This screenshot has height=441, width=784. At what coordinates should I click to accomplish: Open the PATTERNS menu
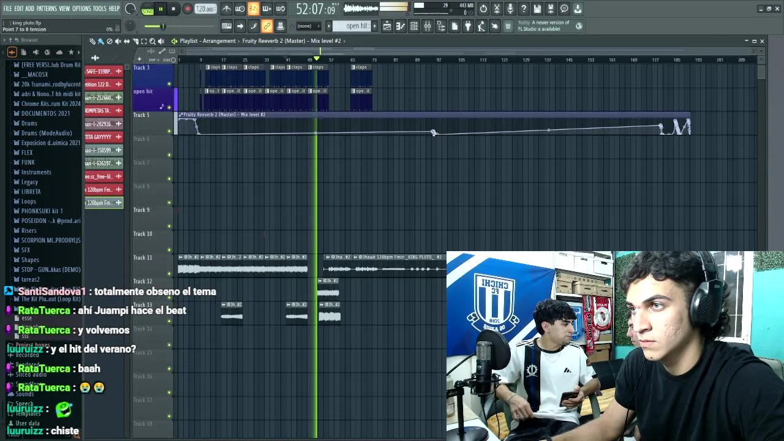tap(47, 9)
